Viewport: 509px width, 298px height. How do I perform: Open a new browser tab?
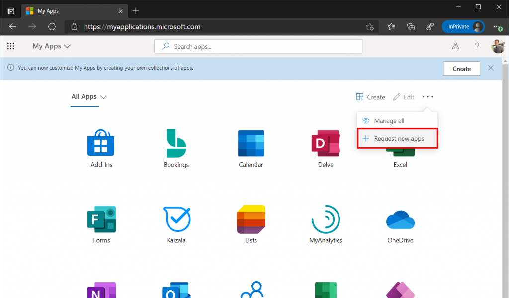click(136, 11)
